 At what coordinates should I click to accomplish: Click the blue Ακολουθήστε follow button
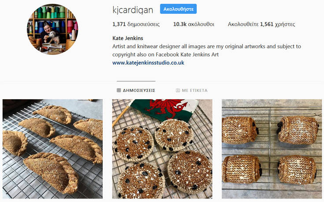[x=179, y=9]
